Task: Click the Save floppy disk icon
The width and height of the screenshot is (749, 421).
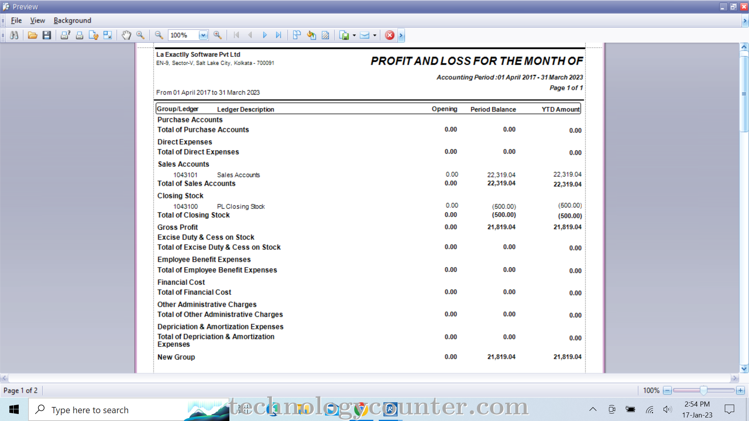Action: tap(47, 35)
